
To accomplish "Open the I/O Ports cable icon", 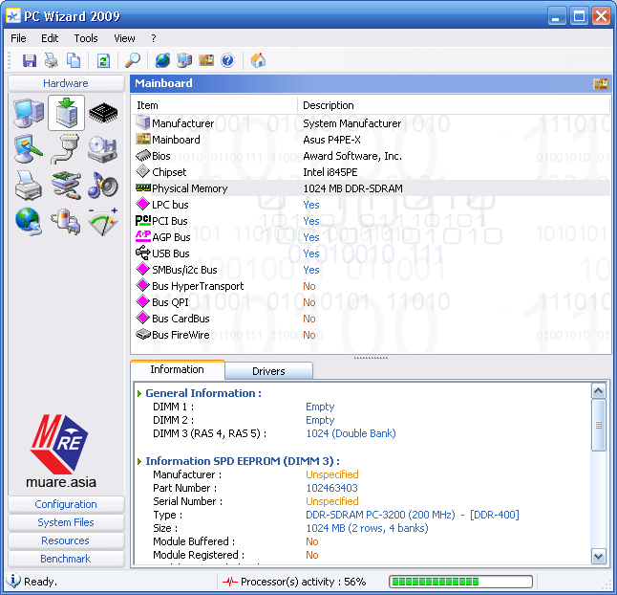I will pyautogui.click(x=65, y=149).
